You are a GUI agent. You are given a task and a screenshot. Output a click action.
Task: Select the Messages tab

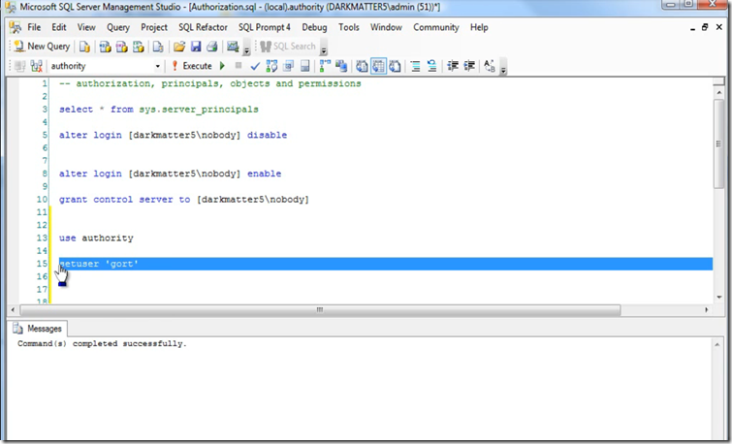pos(38,329)
